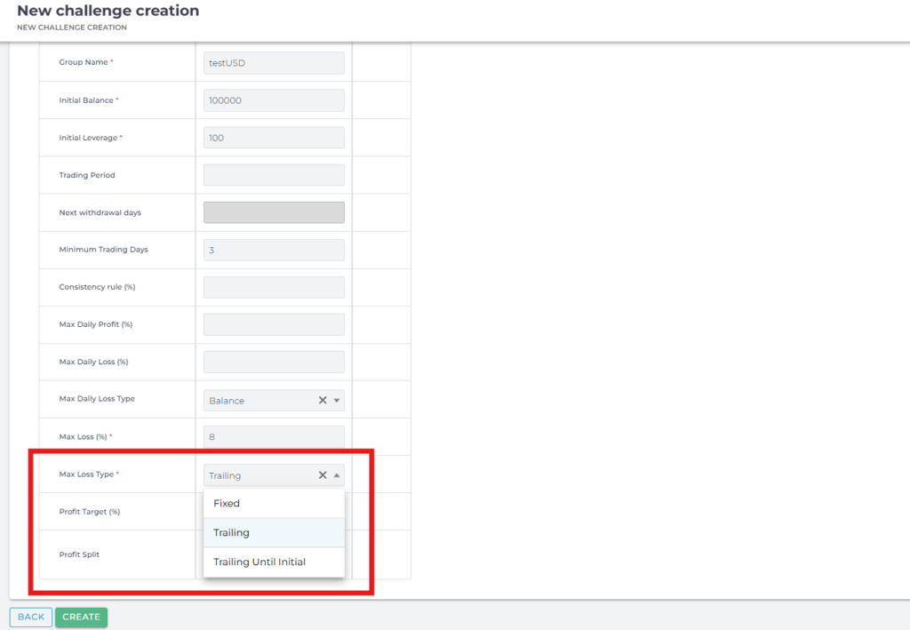Click the Trading Period text box
Screen dimensions: 910x630
click(x=274, y=175)
